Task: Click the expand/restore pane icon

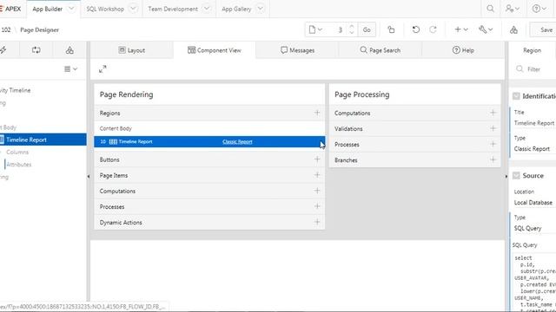Action: tap(103, 69)
